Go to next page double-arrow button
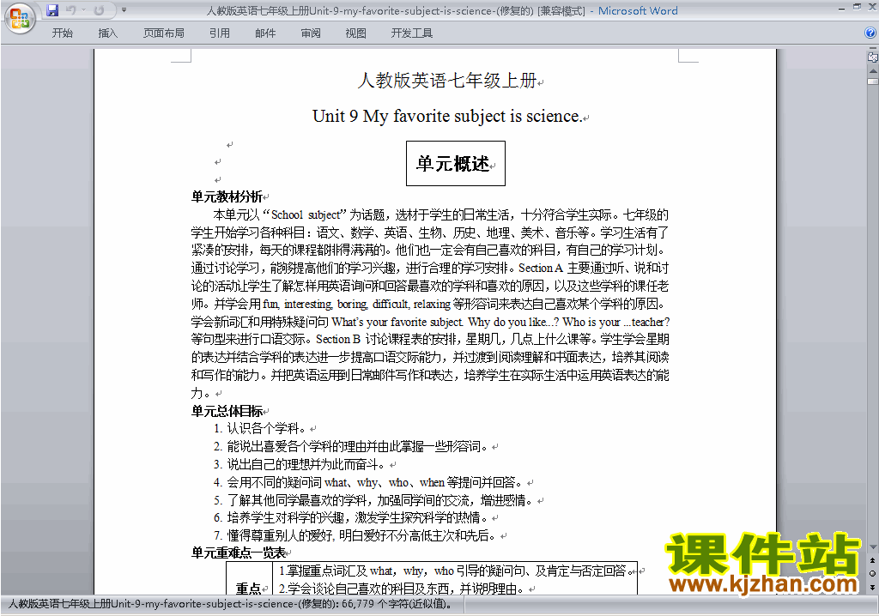The image size is (879, 616). tap(873, 587)
